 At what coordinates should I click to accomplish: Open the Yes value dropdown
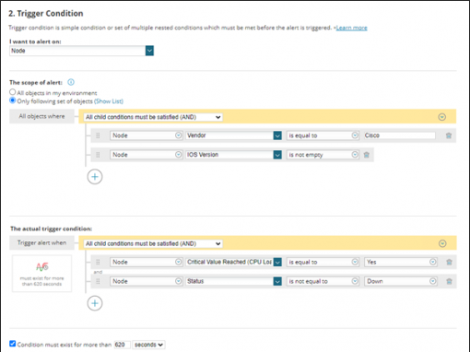click(401, 262)
